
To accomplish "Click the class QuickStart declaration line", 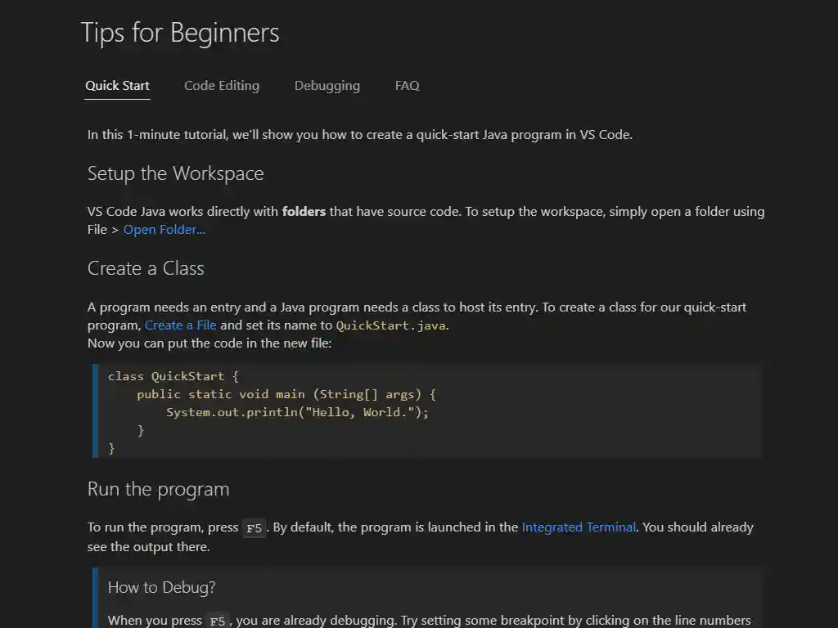I will (172, 376).
